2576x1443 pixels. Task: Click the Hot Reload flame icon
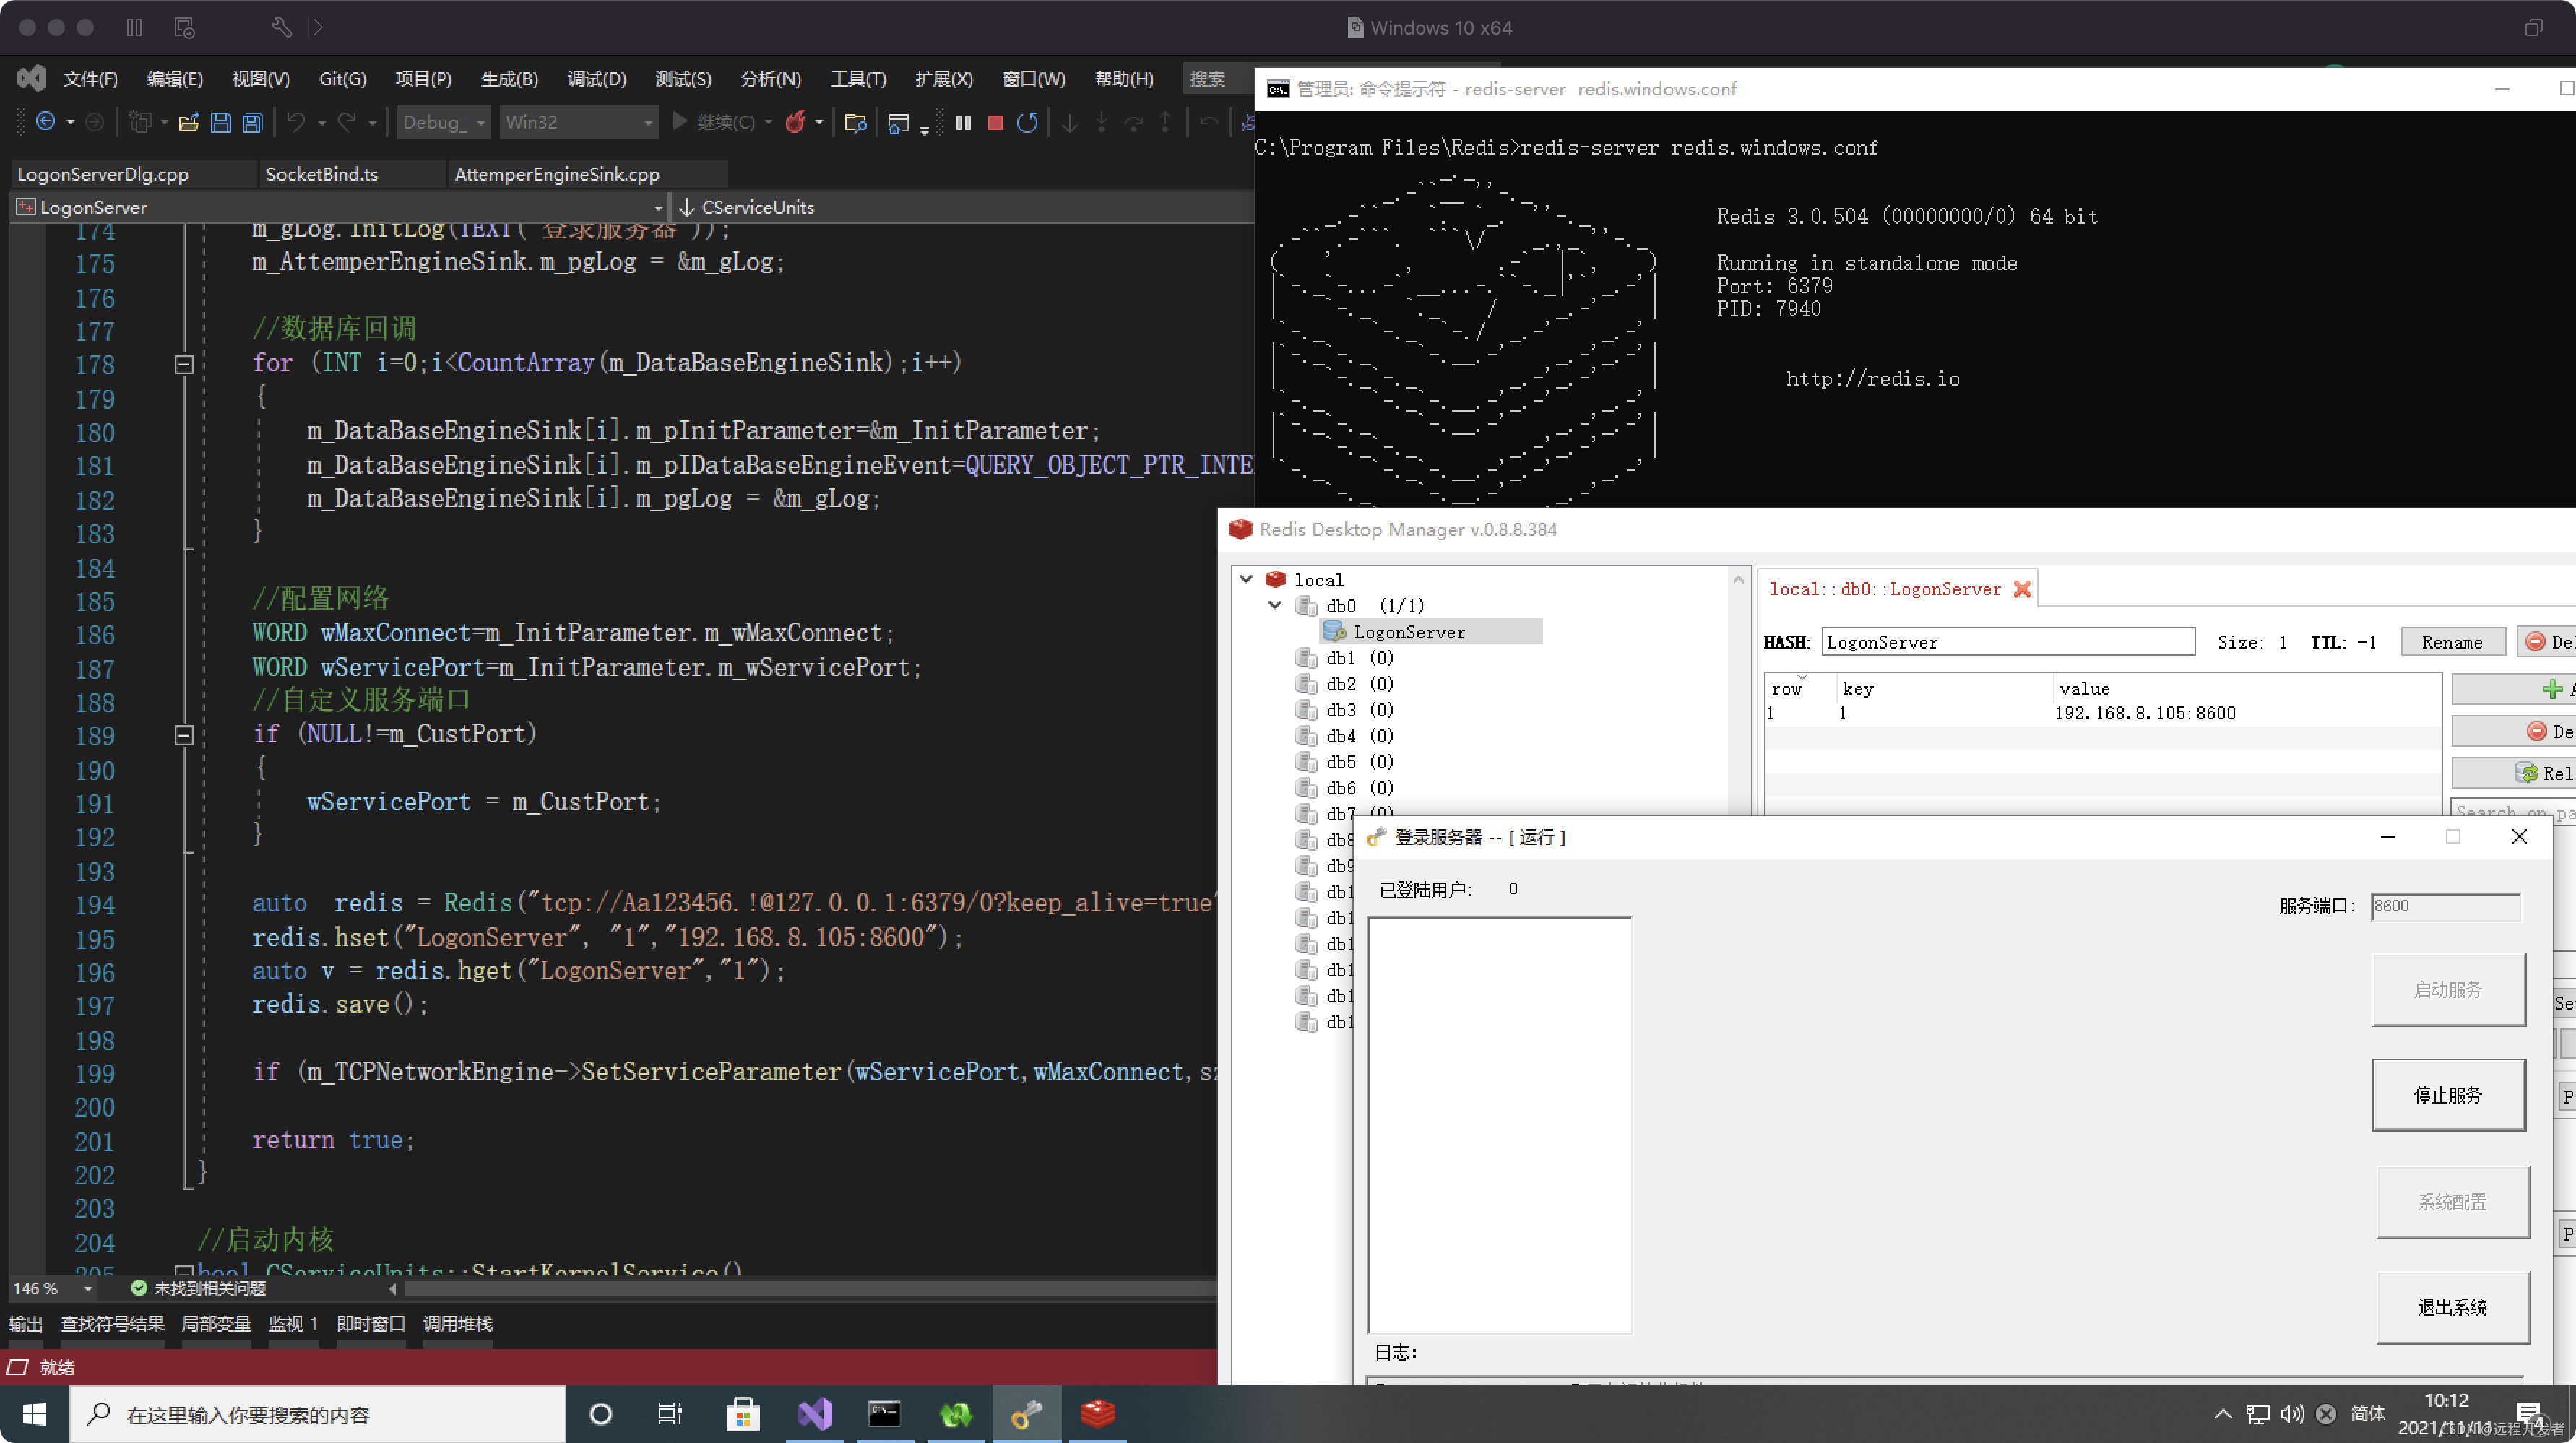coord(795,122)
